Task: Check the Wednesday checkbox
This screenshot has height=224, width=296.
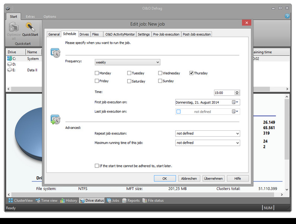Action: coord(160,73)
